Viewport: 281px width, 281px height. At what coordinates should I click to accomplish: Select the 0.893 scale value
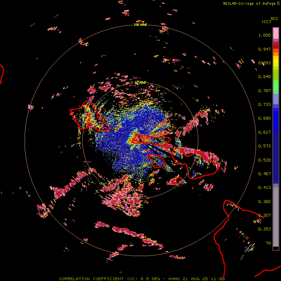click(264, 63)
